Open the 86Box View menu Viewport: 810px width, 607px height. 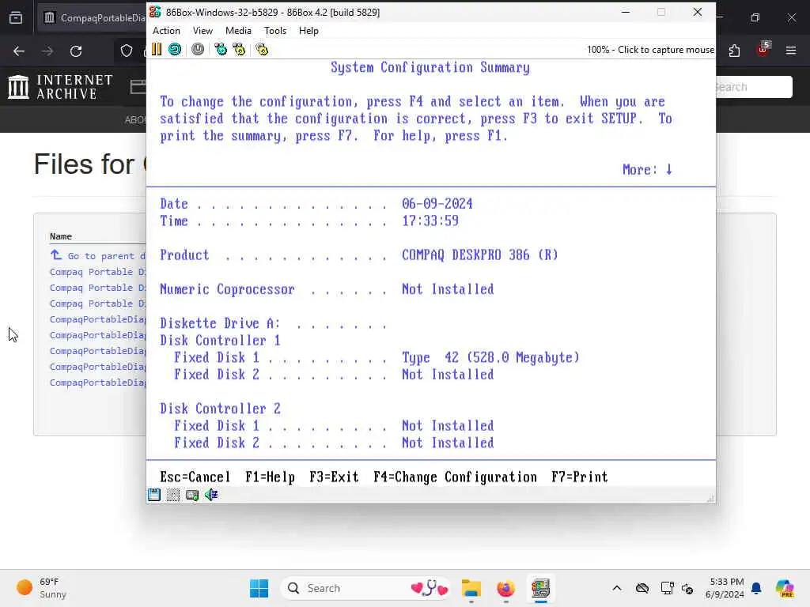[202, 31]
